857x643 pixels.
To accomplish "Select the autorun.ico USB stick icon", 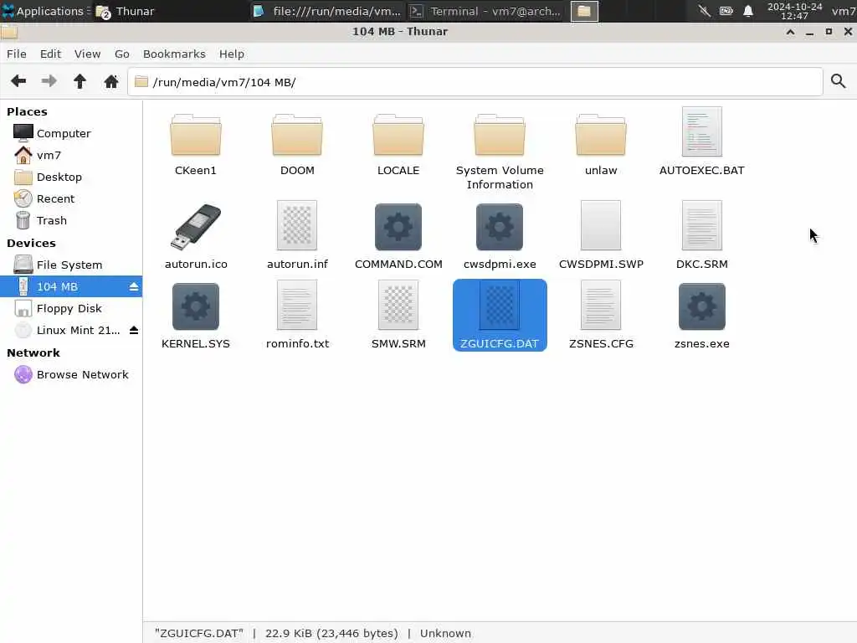I will pyautogui.click(x=196, y=226).
